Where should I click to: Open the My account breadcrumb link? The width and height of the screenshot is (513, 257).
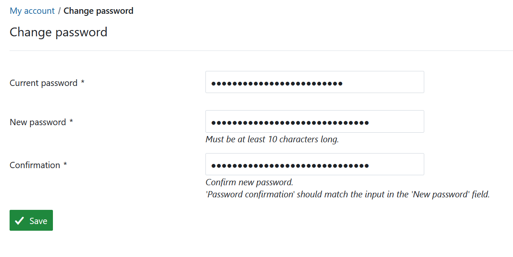[x=32, y=11]
